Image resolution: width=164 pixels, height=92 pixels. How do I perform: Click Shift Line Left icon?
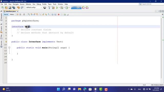click(52, 15)
